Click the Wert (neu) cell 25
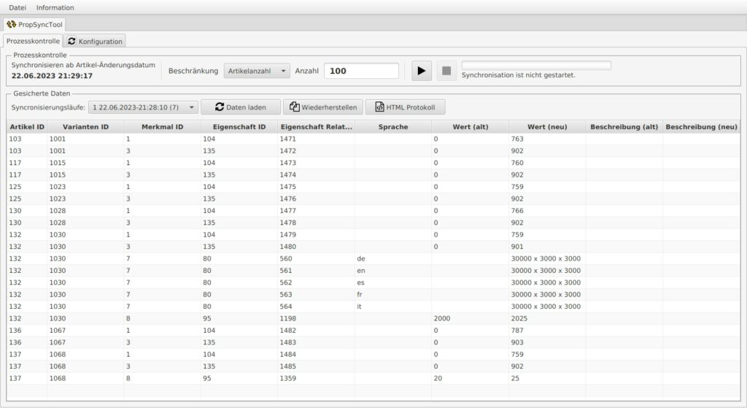 (x=547, y=378)
